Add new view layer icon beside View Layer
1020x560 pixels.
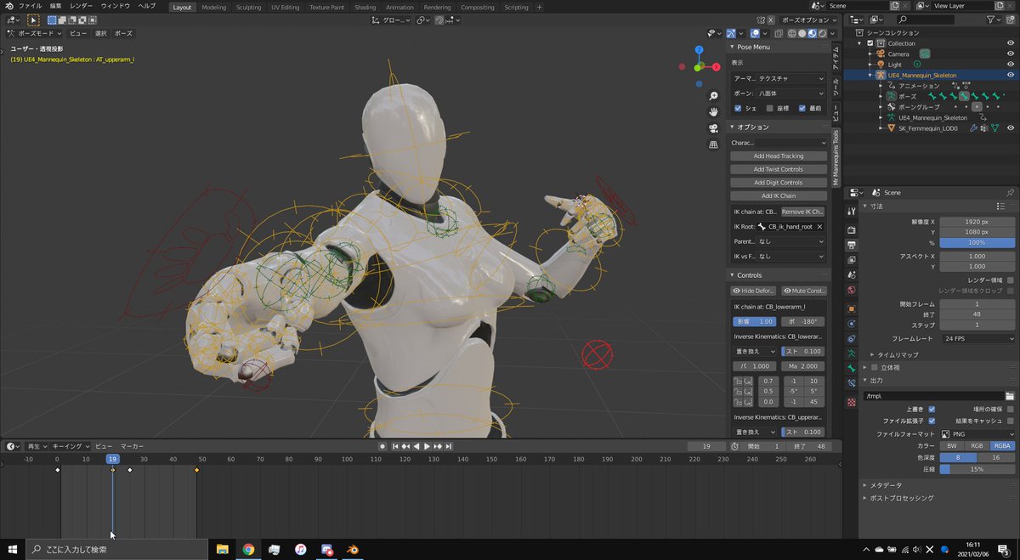[x=999, y=6]
